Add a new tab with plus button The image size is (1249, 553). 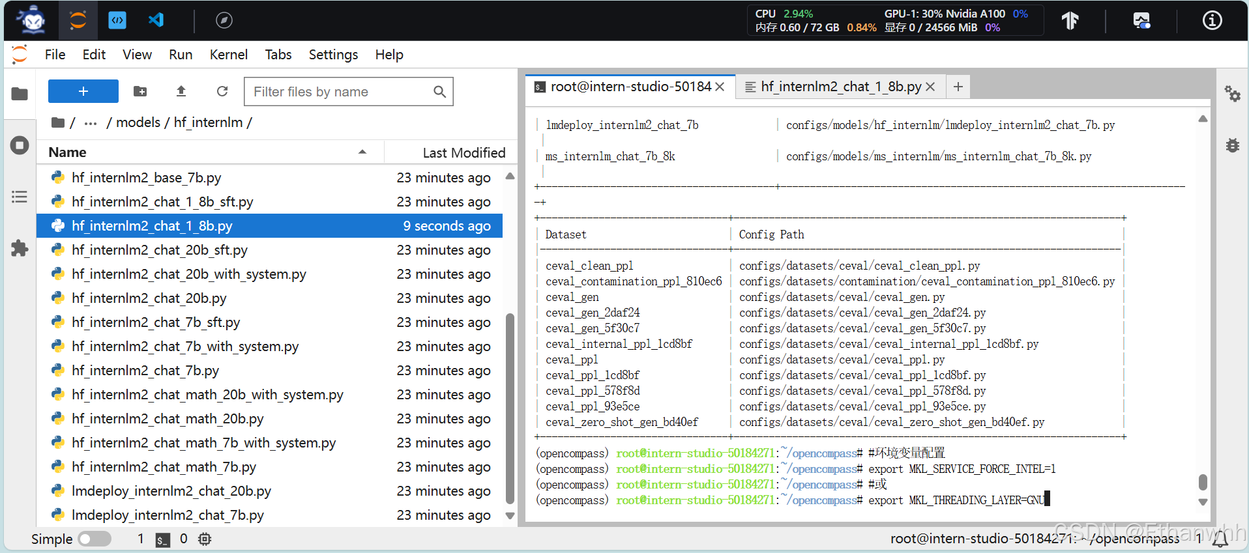(958, 87)
